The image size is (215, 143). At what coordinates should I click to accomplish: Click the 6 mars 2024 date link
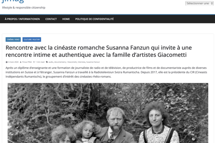tap(13, 62)
